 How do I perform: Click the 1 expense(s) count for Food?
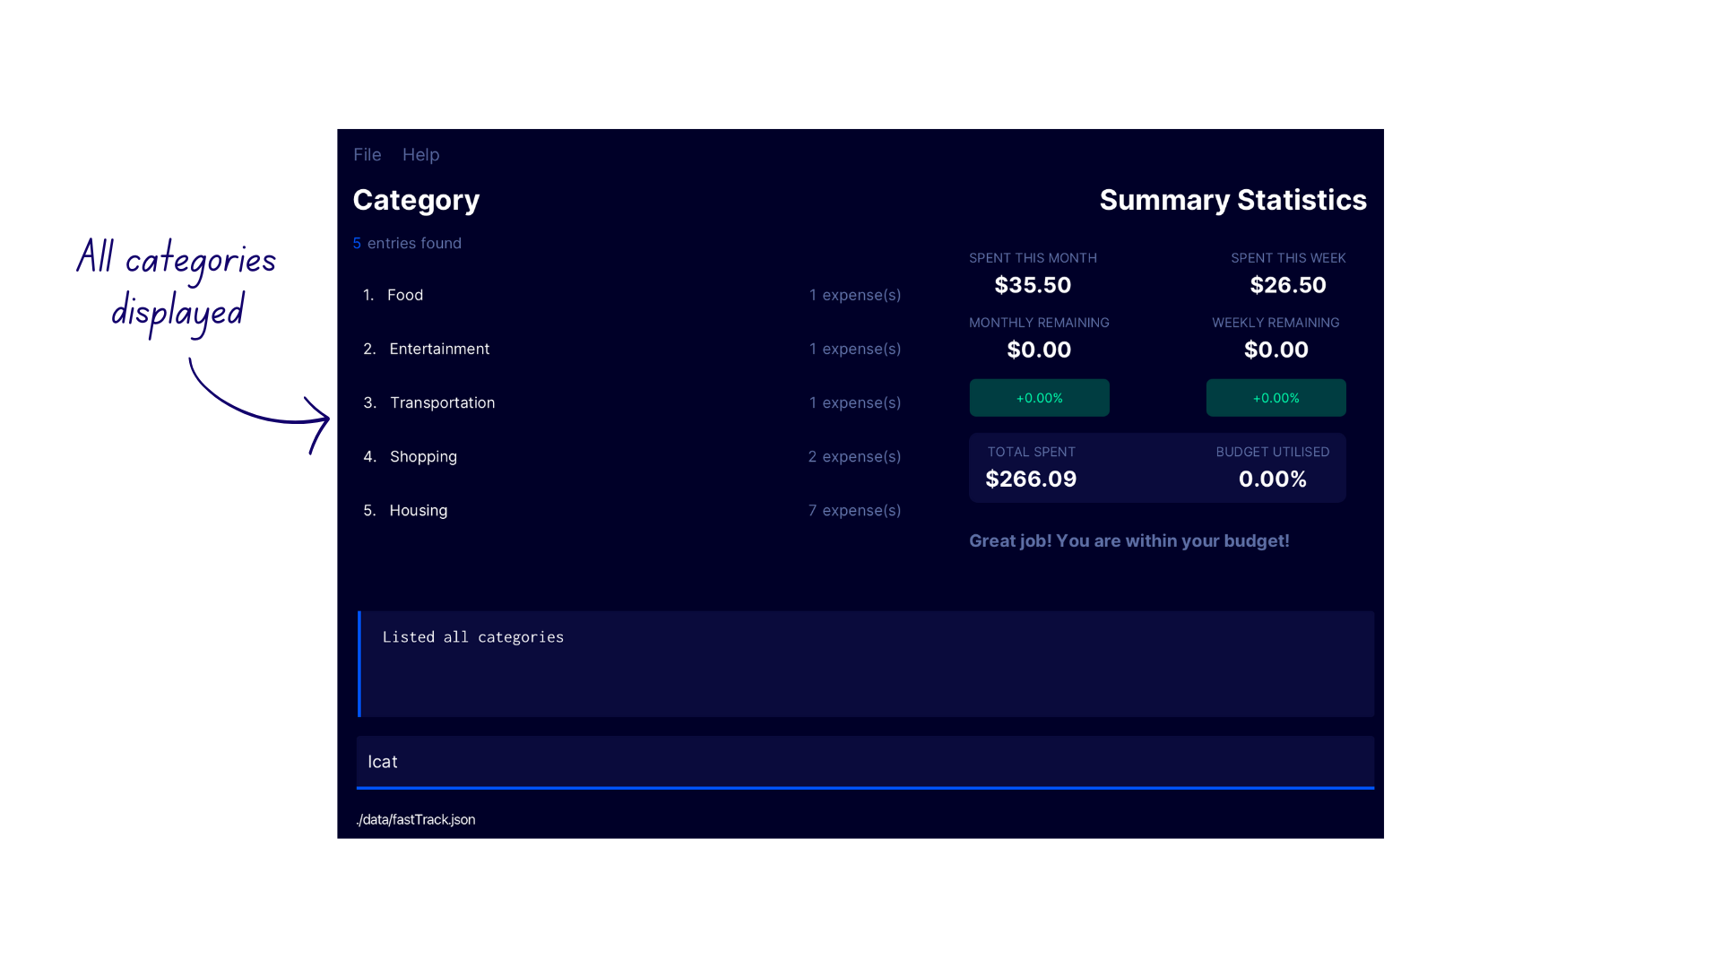point(855,295)
